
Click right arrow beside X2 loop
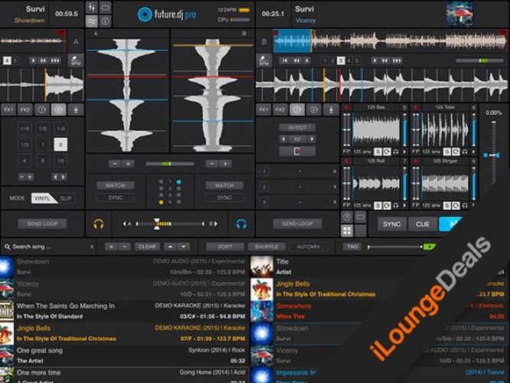tap(311, 139)
